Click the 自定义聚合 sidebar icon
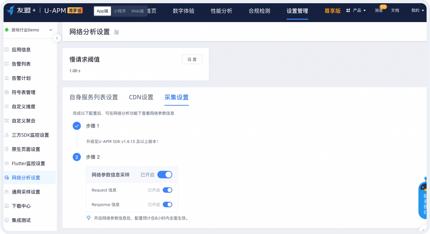This screenshot has width=430, height=234. tap(7, 121)
